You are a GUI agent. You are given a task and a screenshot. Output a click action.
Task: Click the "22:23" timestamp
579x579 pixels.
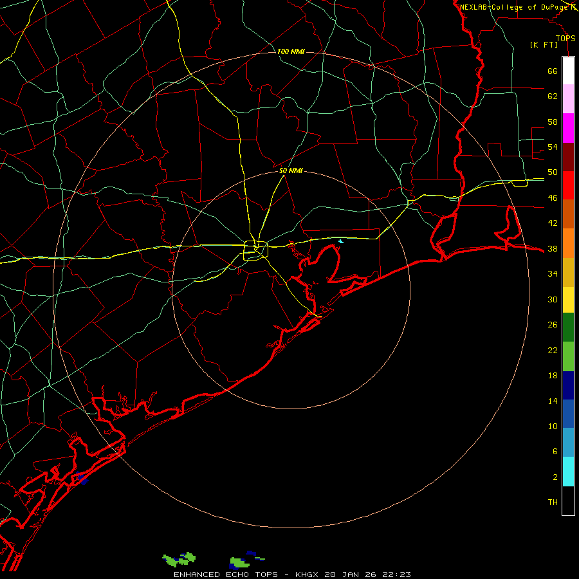click(x=396, y=574)
